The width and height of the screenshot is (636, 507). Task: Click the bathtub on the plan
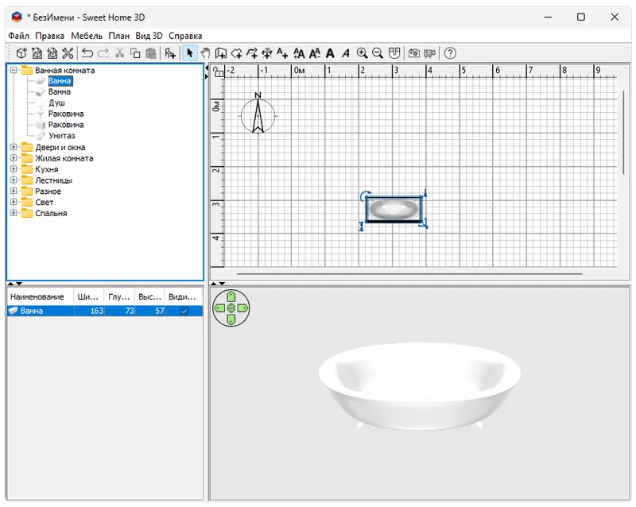tap(394, 209)
